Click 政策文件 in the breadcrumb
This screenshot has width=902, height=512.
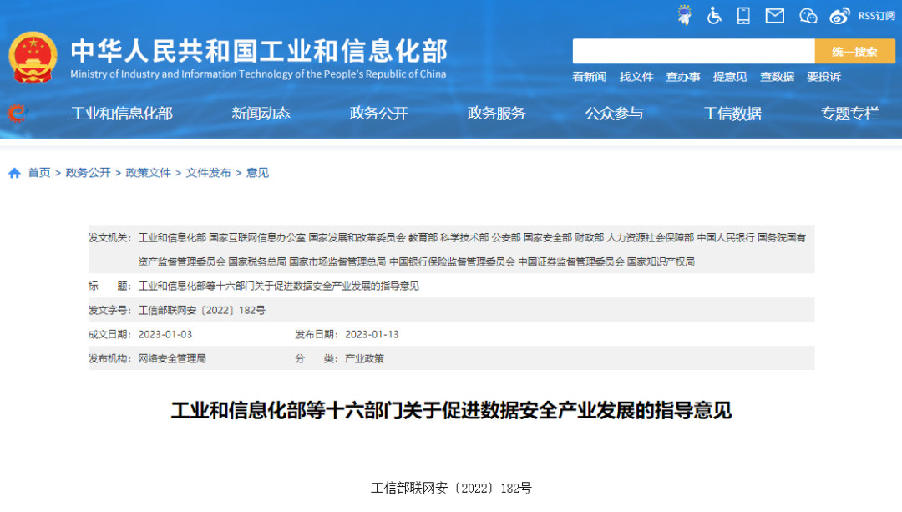pos(148,172)
